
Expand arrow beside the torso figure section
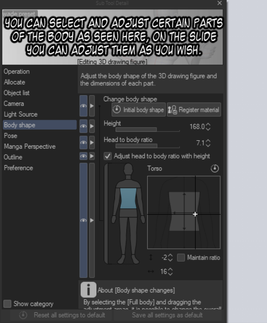[x=92, y=220]
